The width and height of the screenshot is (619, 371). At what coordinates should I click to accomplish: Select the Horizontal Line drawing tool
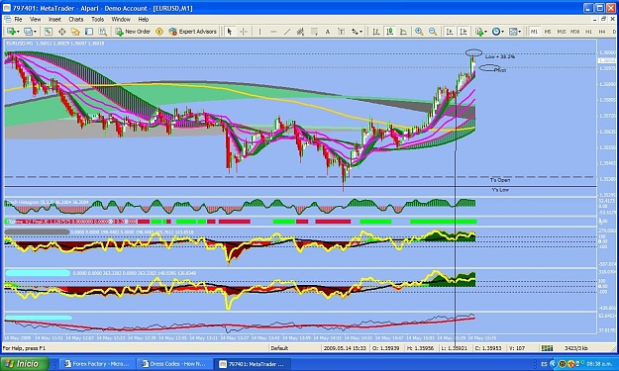pos(273,32)
